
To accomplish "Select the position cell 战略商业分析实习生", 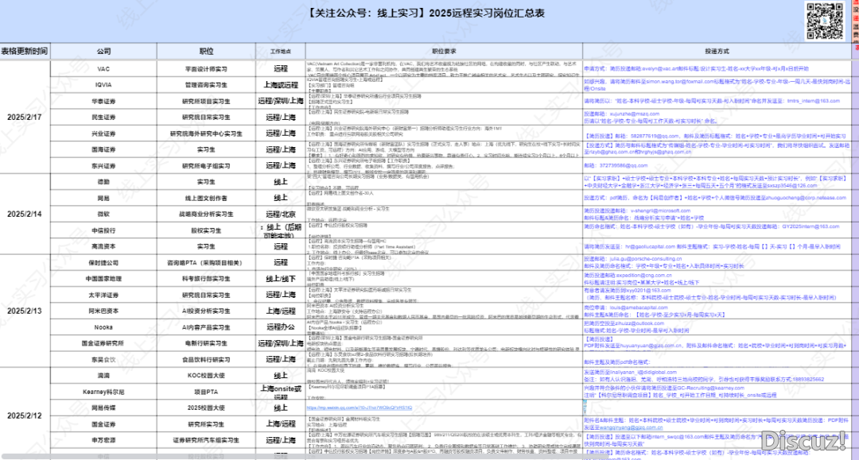I will (x=206, y=214).
